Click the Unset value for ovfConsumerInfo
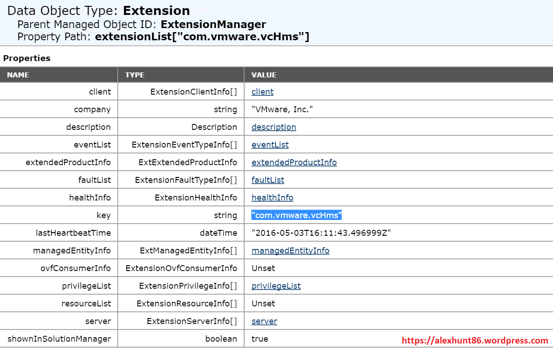553x348 pixels. point(263,268)
